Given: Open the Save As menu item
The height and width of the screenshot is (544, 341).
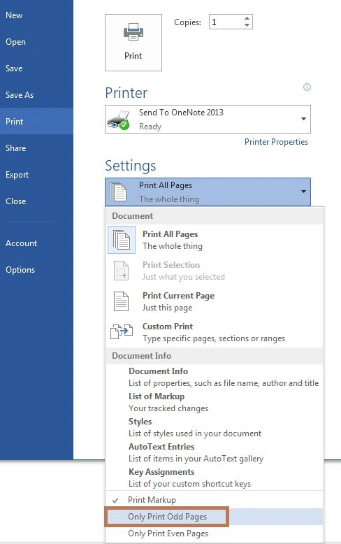Looking at the screenshot, I should tap(20, 94).
